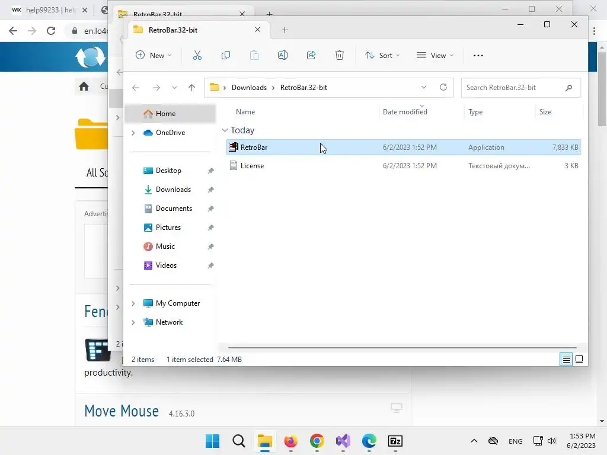This screenshot has height=455, width=607.
Task: Click the File Explorer taskbar icon
Action: click(265, 441)
